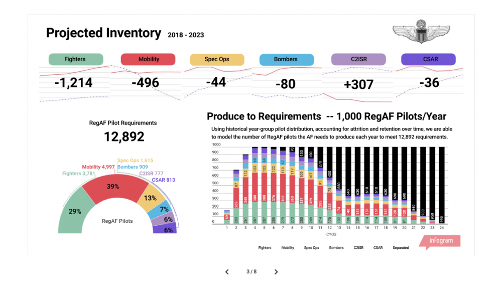Click the CSAR category label
This screenshot has width=502, height=295.
[428, 59]
